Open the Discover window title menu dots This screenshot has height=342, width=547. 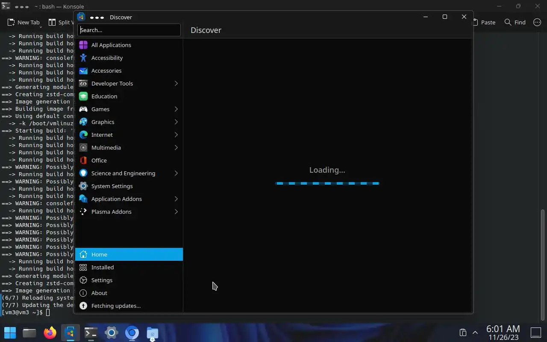click(x=97, y=17)
